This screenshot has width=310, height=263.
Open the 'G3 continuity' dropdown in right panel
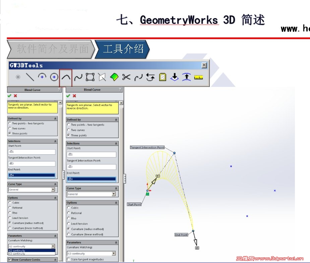click(114, 253)
